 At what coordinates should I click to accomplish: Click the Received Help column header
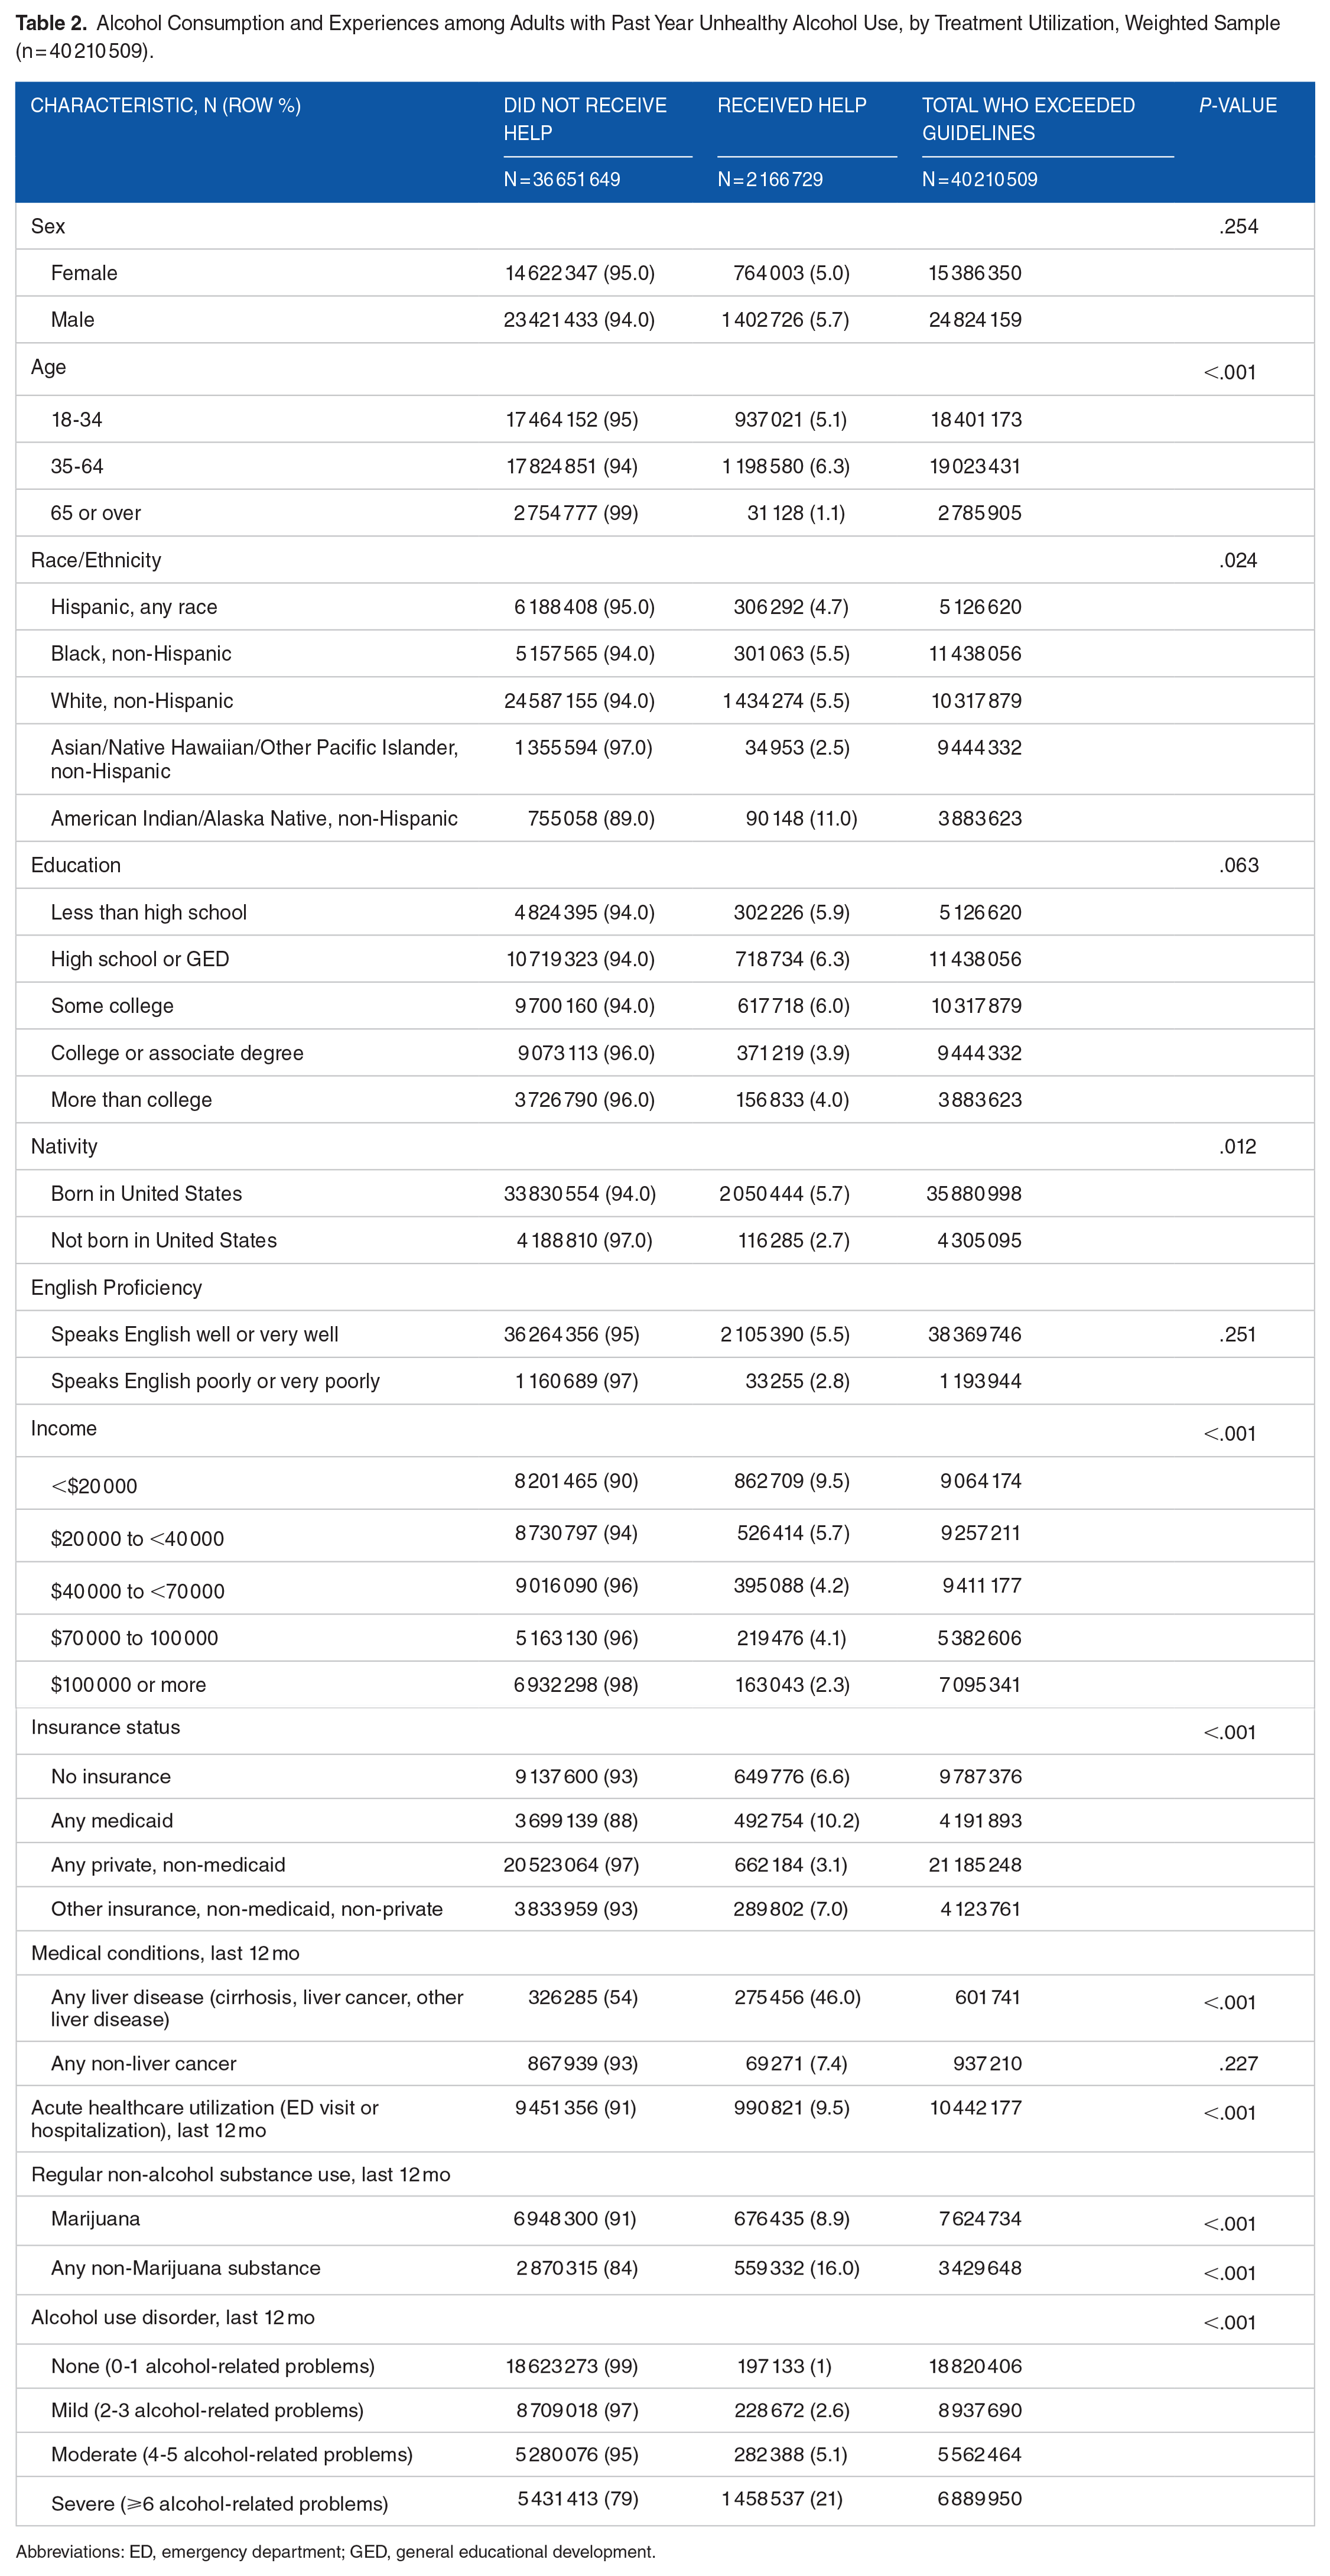(x=791, y=105)
